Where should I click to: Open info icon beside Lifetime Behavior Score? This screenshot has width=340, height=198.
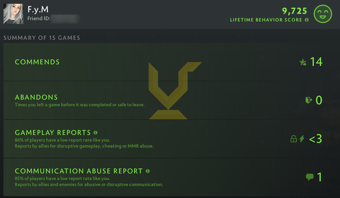[x=306, y=20]
